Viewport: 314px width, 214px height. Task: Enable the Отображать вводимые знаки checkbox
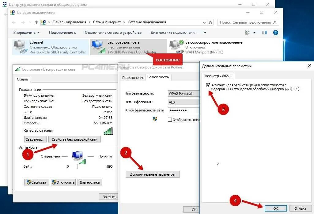point(170,120)
